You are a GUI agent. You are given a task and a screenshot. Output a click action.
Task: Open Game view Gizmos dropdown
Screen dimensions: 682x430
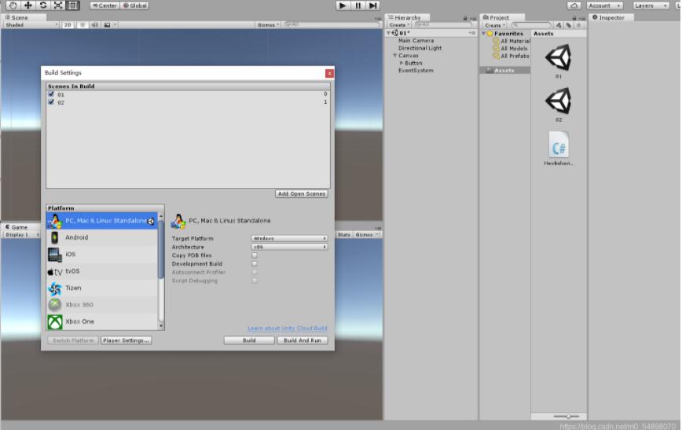click(x=366, y=235)
